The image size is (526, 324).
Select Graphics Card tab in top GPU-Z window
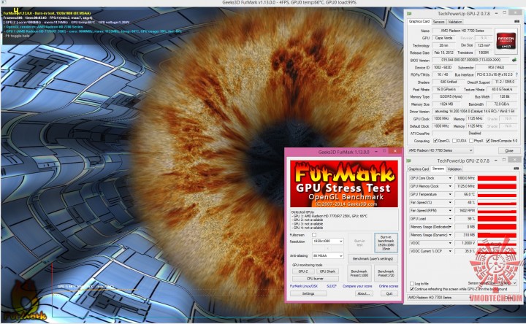[x=419, y=21]
